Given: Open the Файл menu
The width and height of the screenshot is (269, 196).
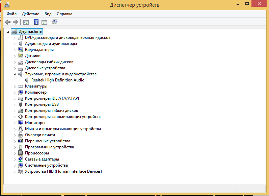Looking at the screenshot, I should [11, 14].
